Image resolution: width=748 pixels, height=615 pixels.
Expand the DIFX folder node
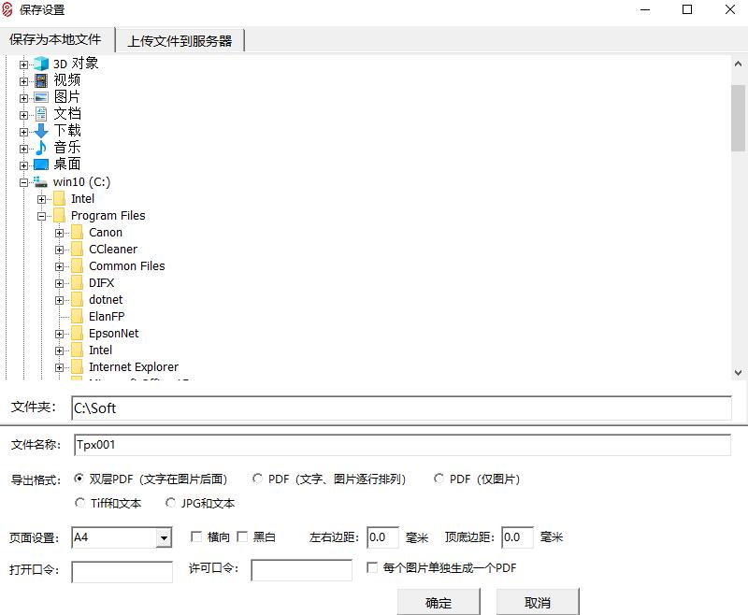(59, 283)
